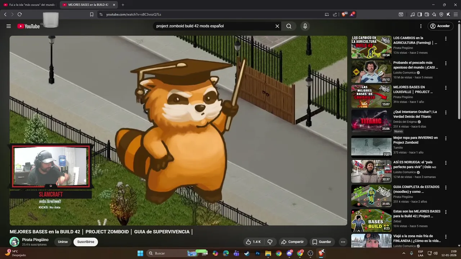
Task: Open a new browser tab with plus
Action: (123, 5)
